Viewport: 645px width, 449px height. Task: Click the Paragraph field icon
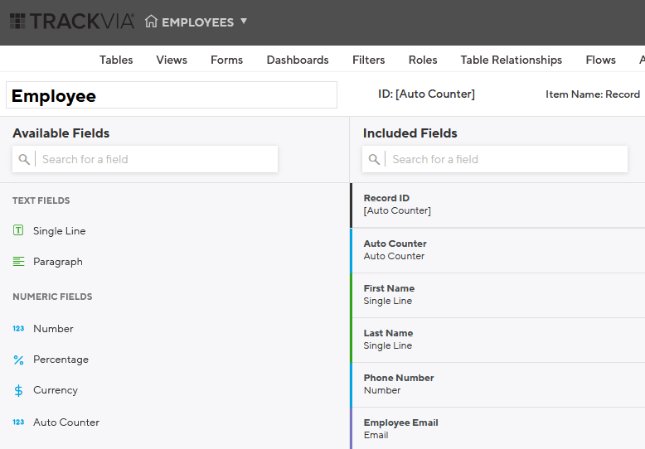point(18,262)
